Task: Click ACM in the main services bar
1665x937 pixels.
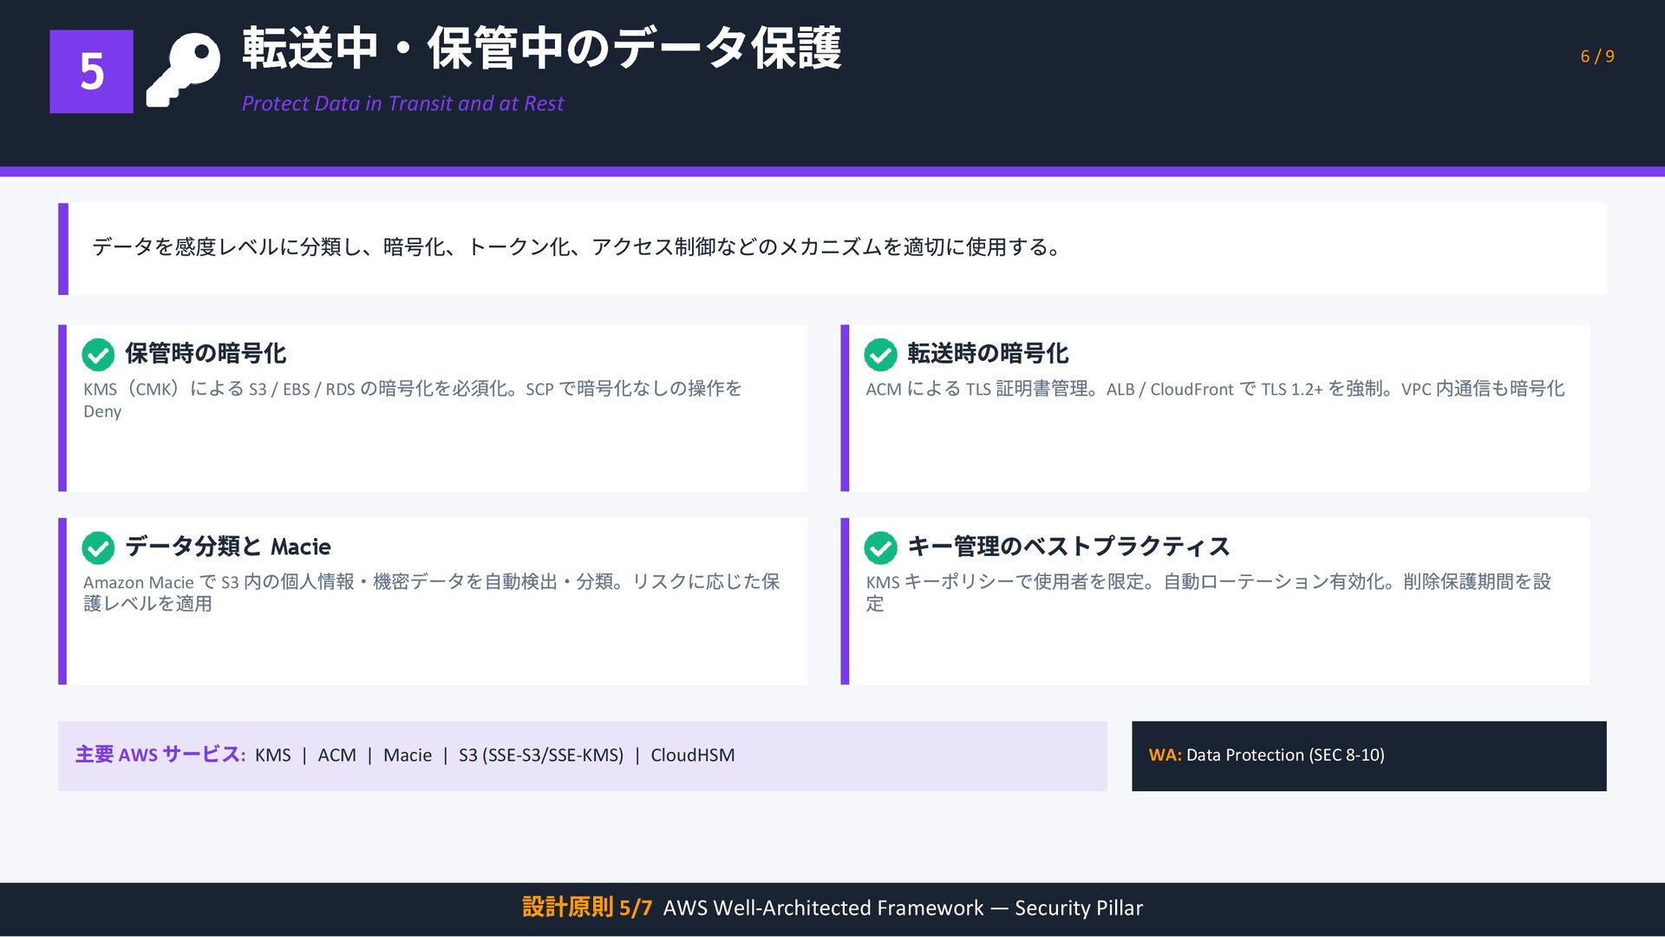Action: pos(336,756)
